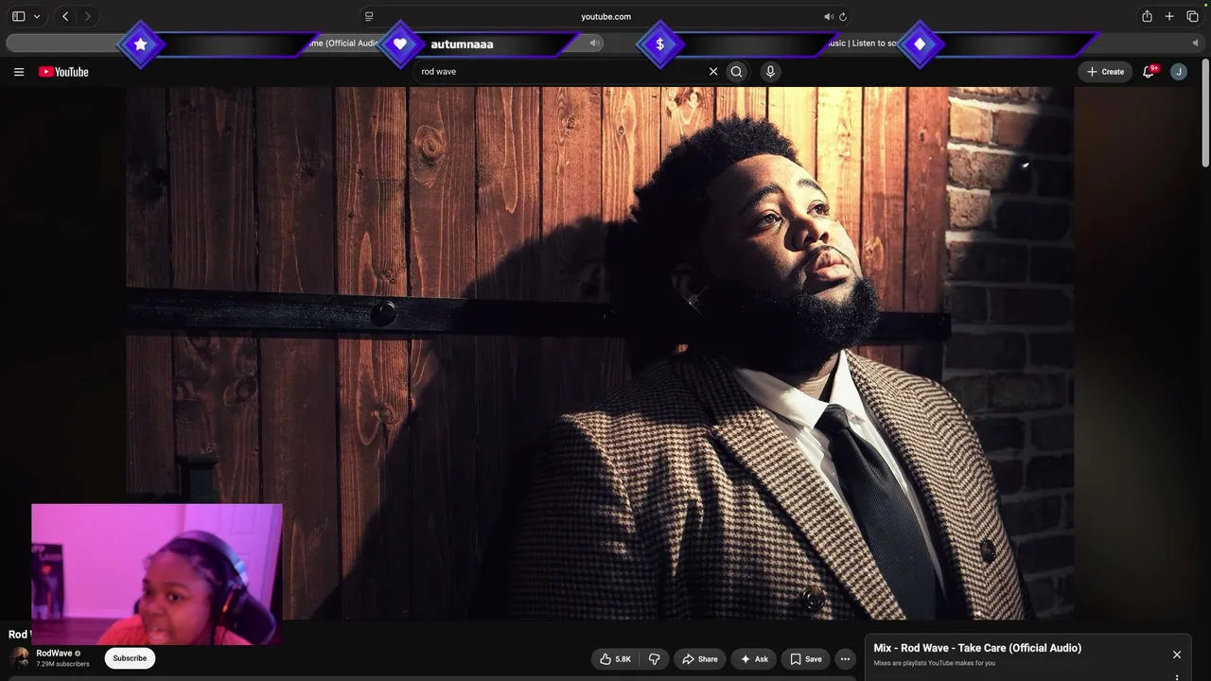The width and height of the screenshot is (1211, 681).
Task: Mute the last tab's speaker icon
Action: pyautogui.click(x=1195, y=43)
